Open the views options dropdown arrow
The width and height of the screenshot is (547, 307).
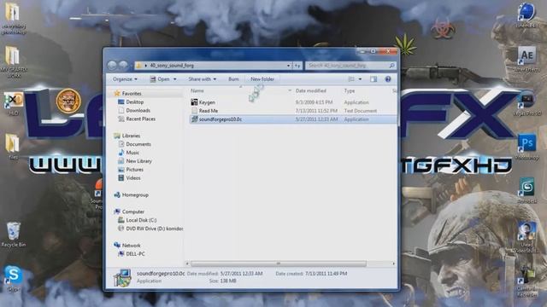pos(360,79)
